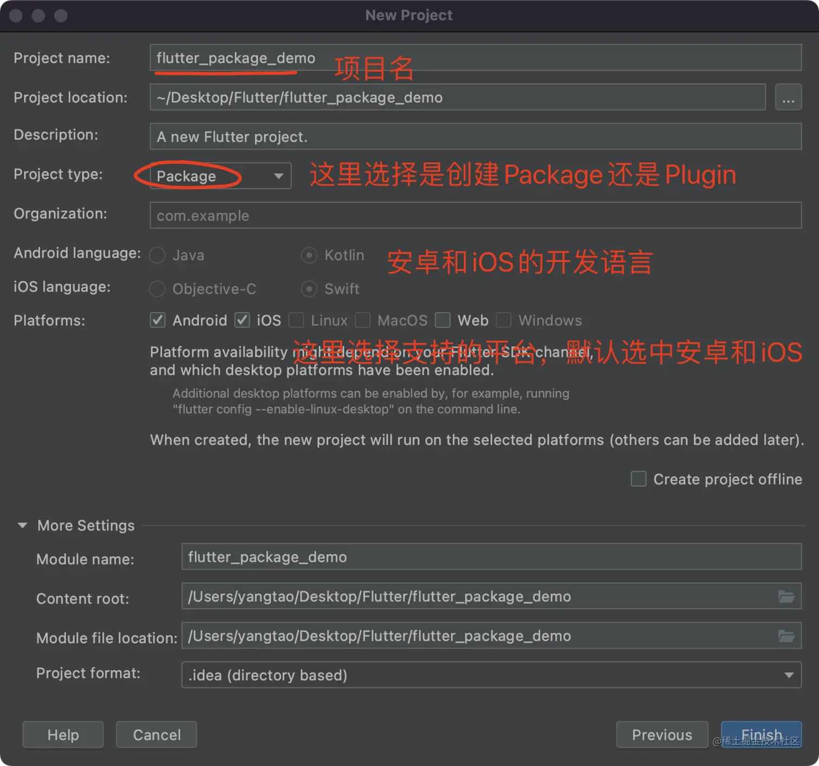Focus the Description field
Image resolution: width=819 pixels, height=766 pixels.
coord(476,137)
